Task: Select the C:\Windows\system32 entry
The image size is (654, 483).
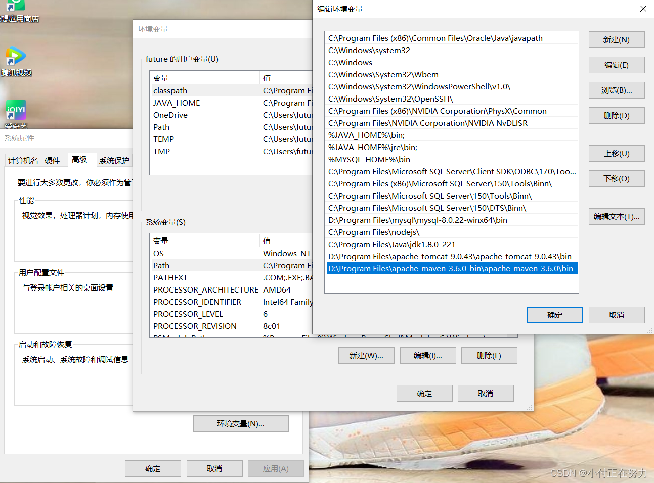Action: tap(452, 51)
